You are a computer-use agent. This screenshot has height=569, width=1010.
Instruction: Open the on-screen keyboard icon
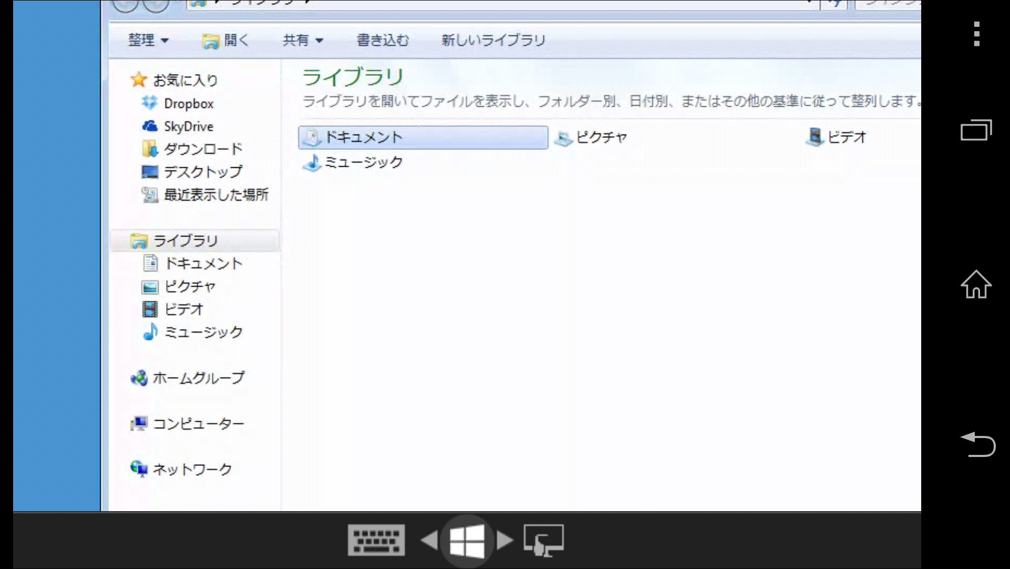click(376, 540)
